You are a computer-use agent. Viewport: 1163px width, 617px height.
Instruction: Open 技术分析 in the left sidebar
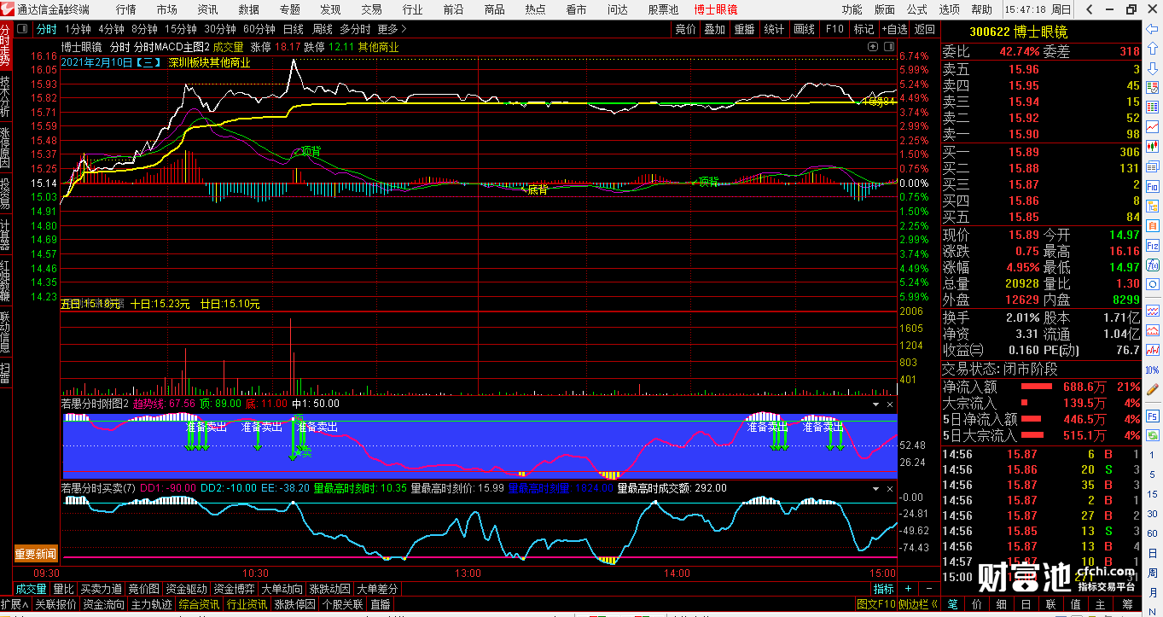click(6, 95)
